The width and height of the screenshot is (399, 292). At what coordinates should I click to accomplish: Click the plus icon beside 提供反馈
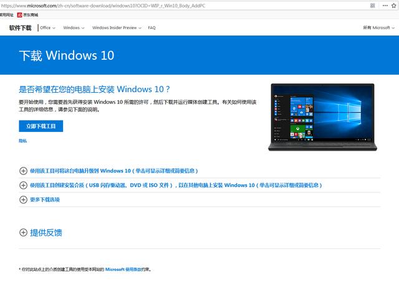24,233
